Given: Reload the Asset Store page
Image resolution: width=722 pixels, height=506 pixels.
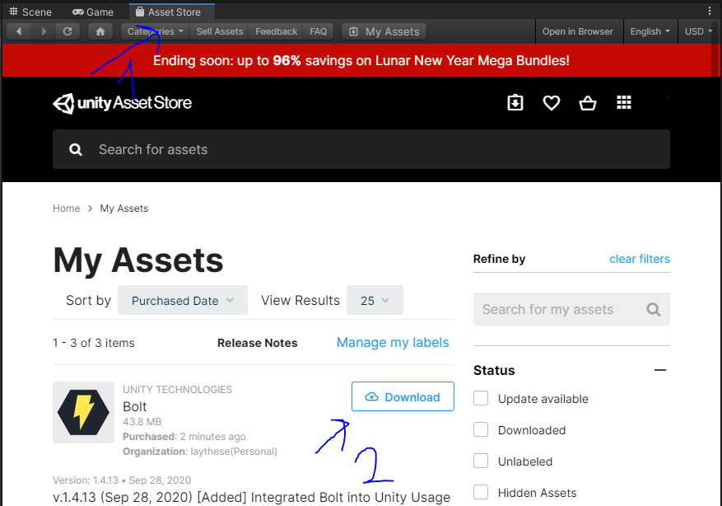Looking at the screenshot, I should (68, 31).
